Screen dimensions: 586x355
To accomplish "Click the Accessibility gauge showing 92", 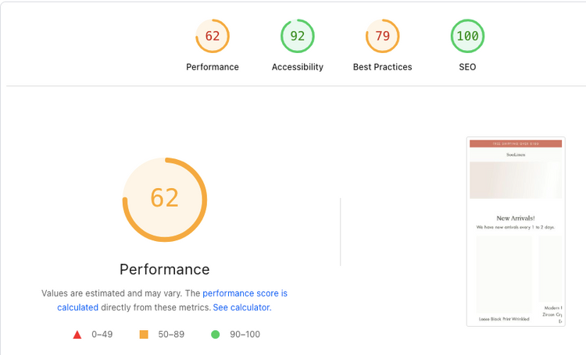I will point(298,36).
